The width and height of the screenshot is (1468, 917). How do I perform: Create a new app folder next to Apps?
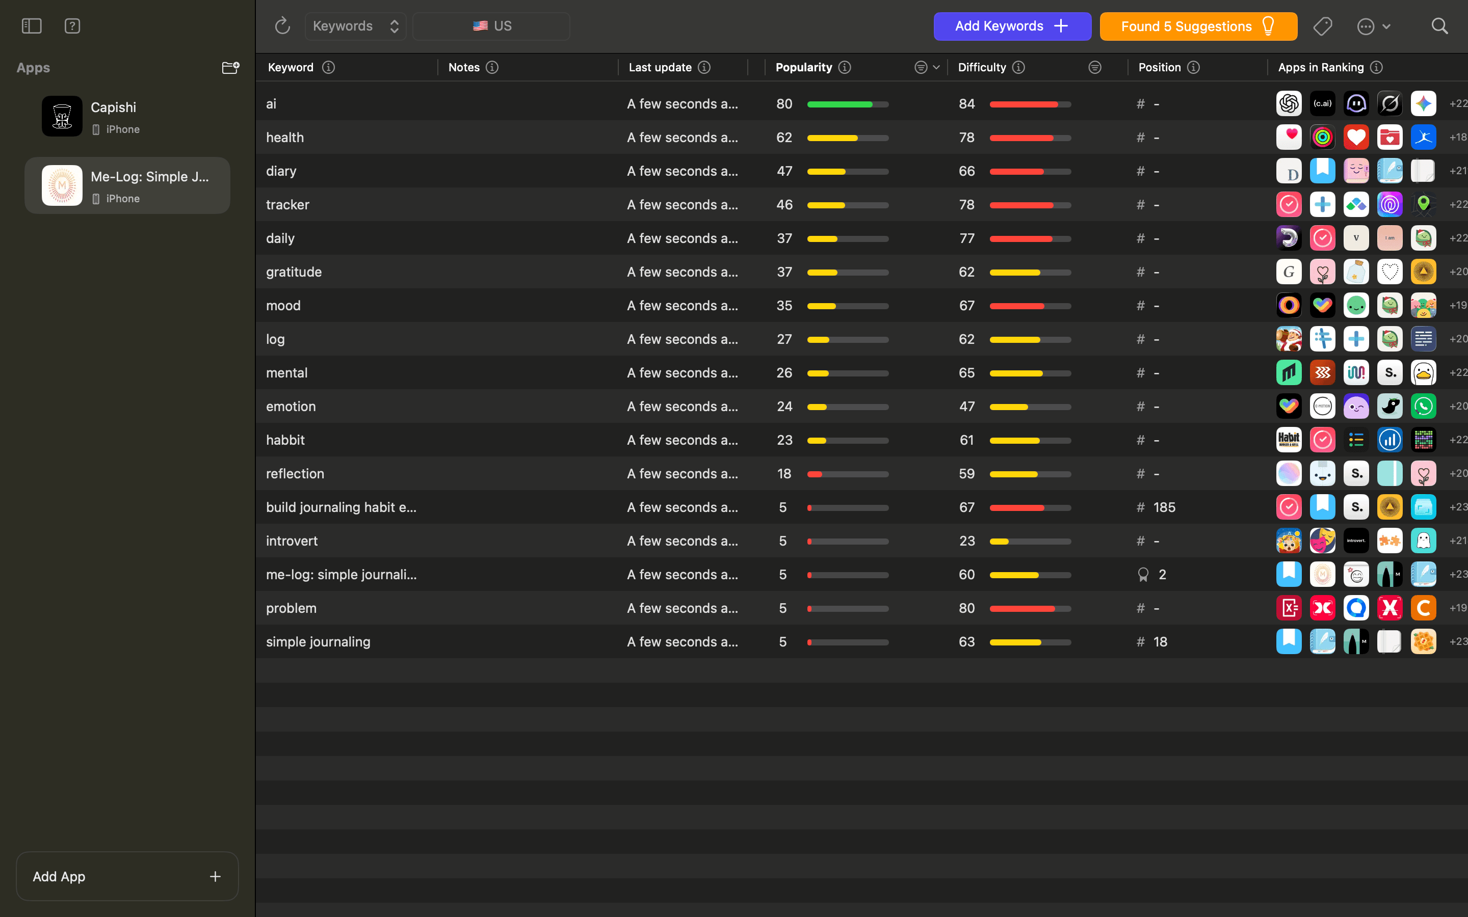[230, 67]
